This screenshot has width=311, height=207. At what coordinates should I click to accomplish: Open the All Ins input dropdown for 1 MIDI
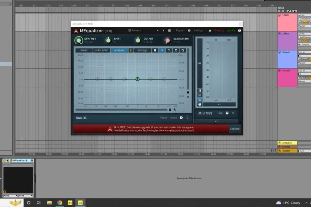303,15
